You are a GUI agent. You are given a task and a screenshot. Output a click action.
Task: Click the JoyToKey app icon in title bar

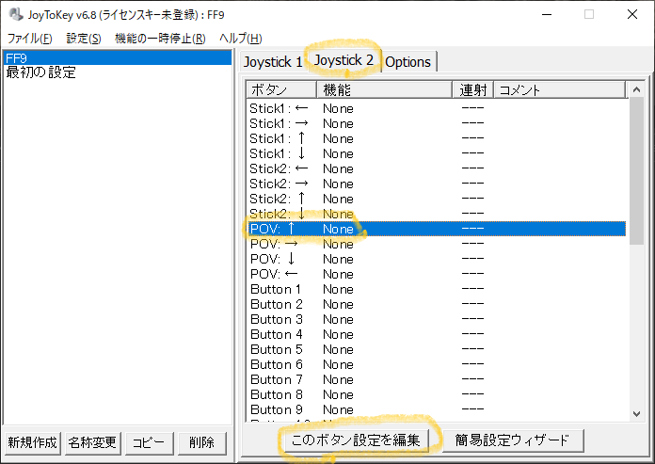[15, 15]
